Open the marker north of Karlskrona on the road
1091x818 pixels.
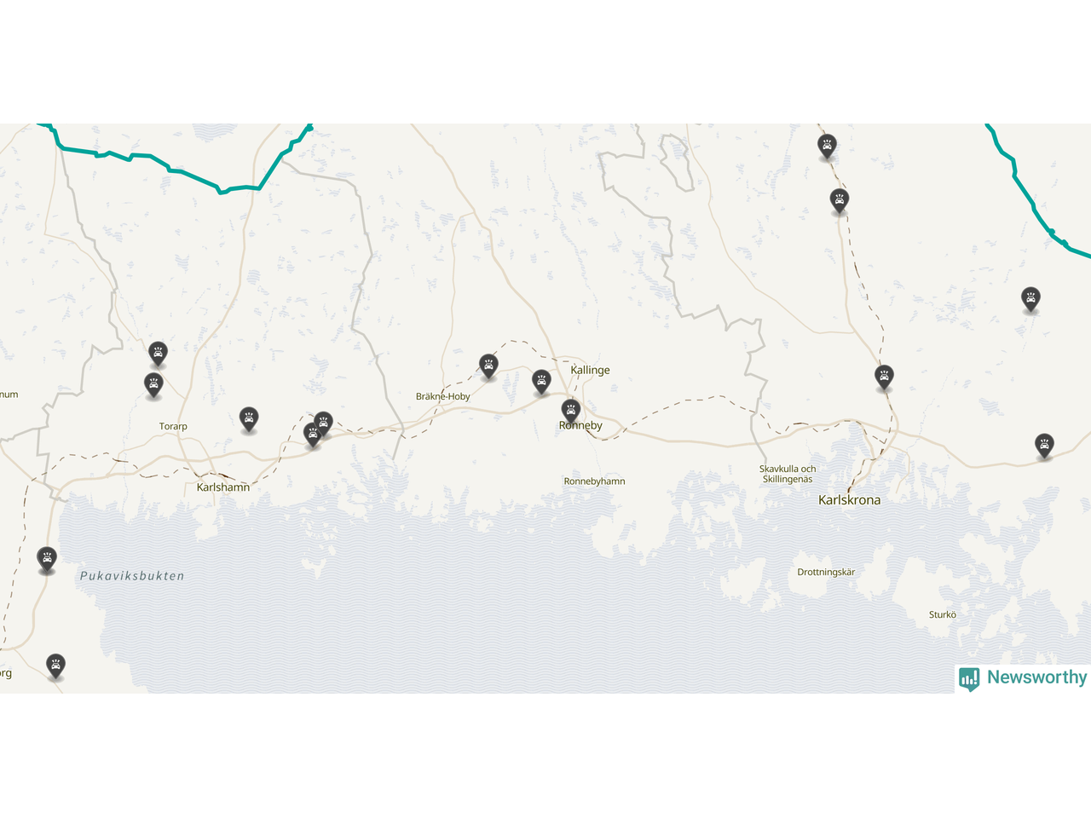click(x=885, y=377)
